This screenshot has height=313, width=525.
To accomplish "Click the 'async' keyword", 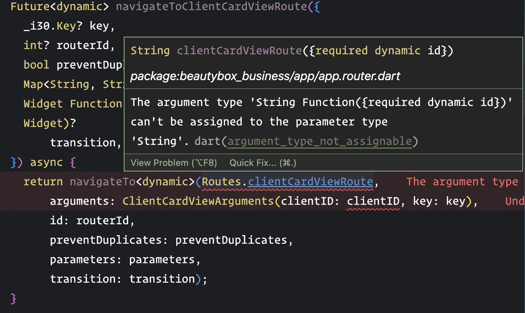I will 46,162.
